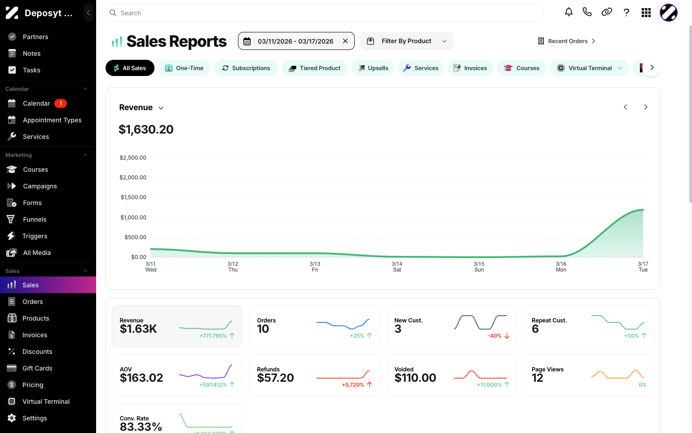
Task: Open Orders in the sidebar
Action: tap(48, 302)
